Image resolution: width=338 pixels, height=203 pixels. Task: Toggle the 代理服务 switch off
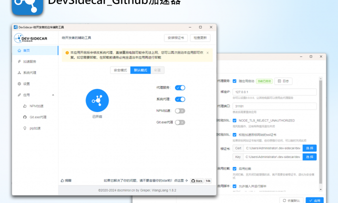(180, 87)
